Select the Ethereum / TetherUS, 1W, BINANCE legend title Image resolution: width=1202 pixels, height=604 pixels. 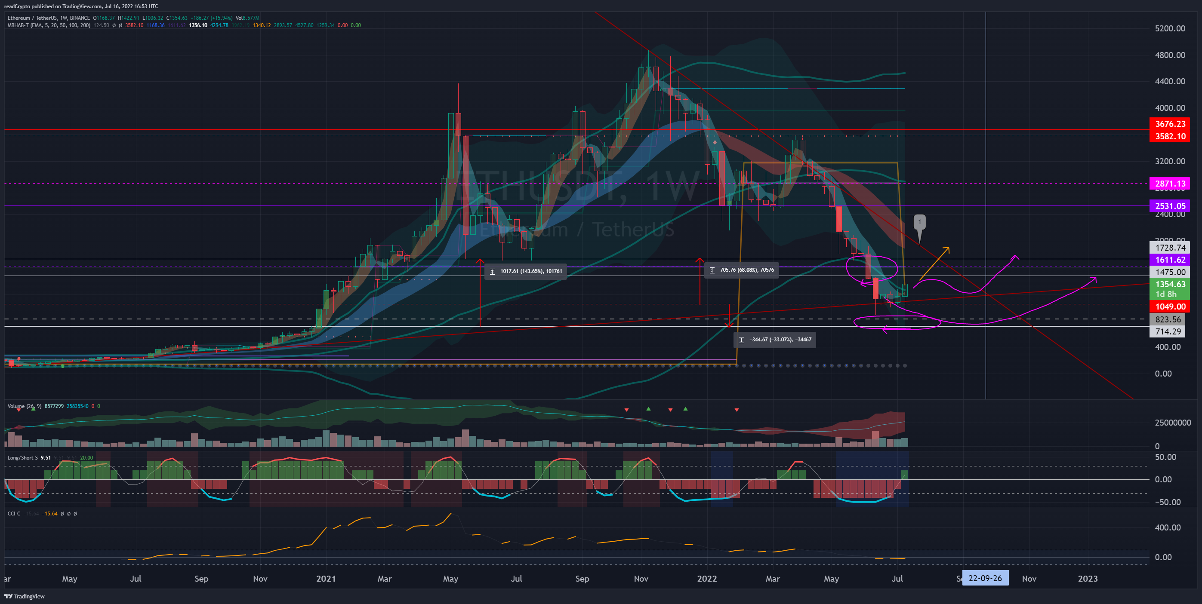(x=49, y=18)
